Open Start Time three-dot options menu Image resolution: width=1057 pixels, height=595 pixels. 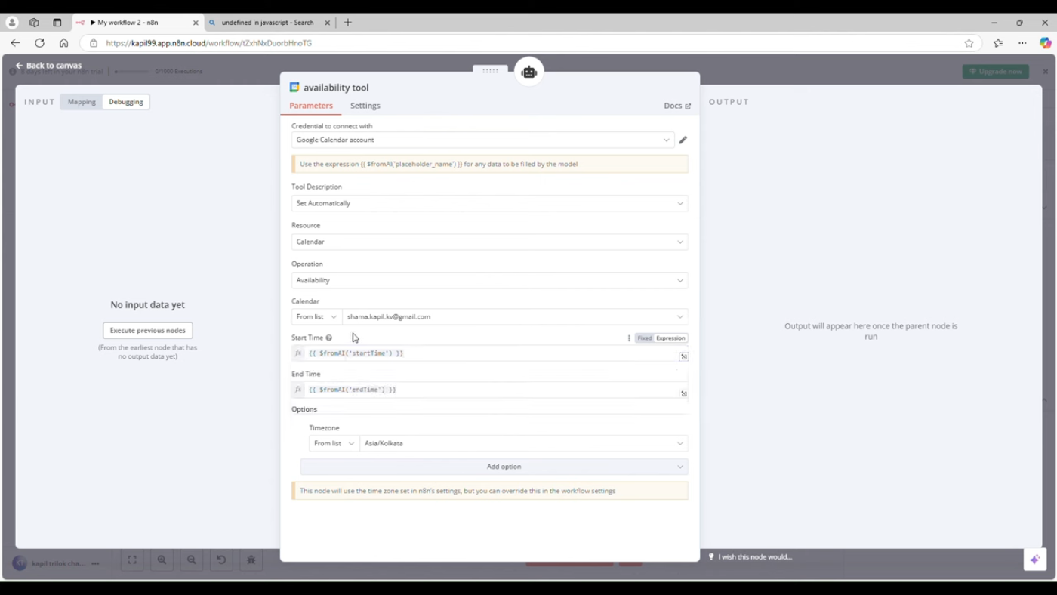[x=629, y=338]
